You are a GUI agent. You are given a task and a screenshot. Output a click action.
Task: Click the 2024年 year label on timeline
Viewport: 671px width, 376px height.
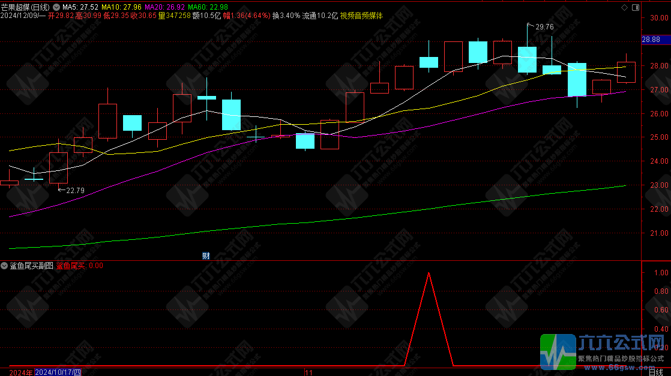[17, 372]
